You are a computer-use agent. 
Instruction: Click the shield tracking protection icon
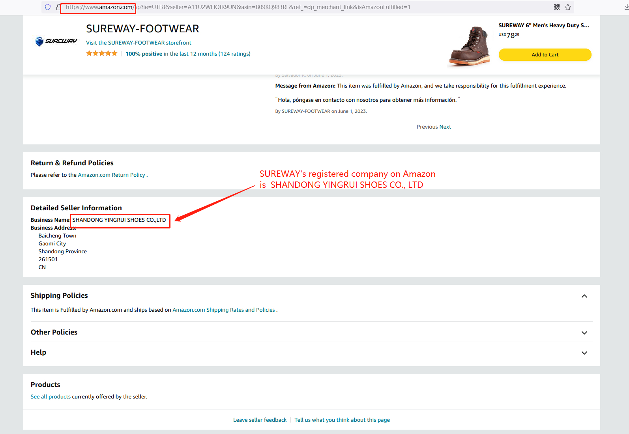(48, 7)
